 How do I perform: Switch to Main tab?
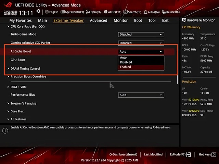[42, 20]
